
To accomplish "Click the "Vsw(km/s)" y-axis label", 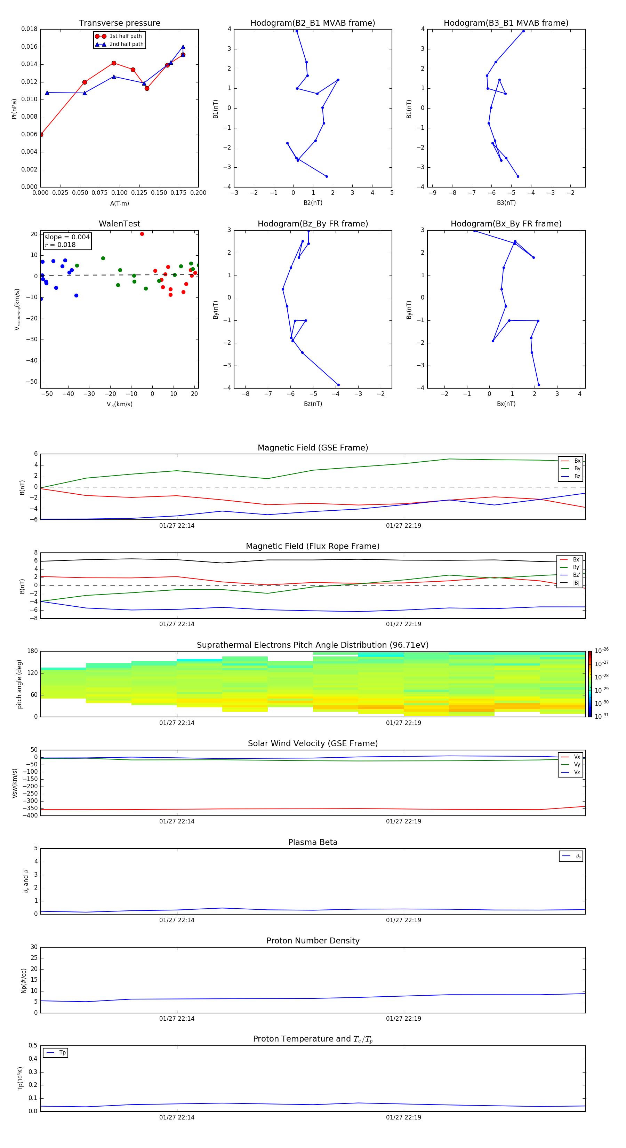I will pos(15,783).
